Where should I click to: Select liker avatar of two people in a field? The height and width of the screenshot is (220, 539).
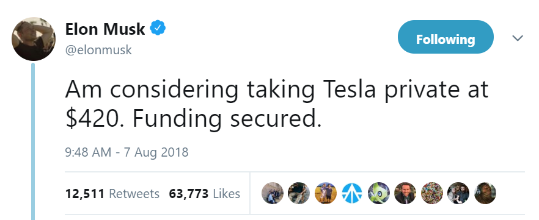pos(326,193)
